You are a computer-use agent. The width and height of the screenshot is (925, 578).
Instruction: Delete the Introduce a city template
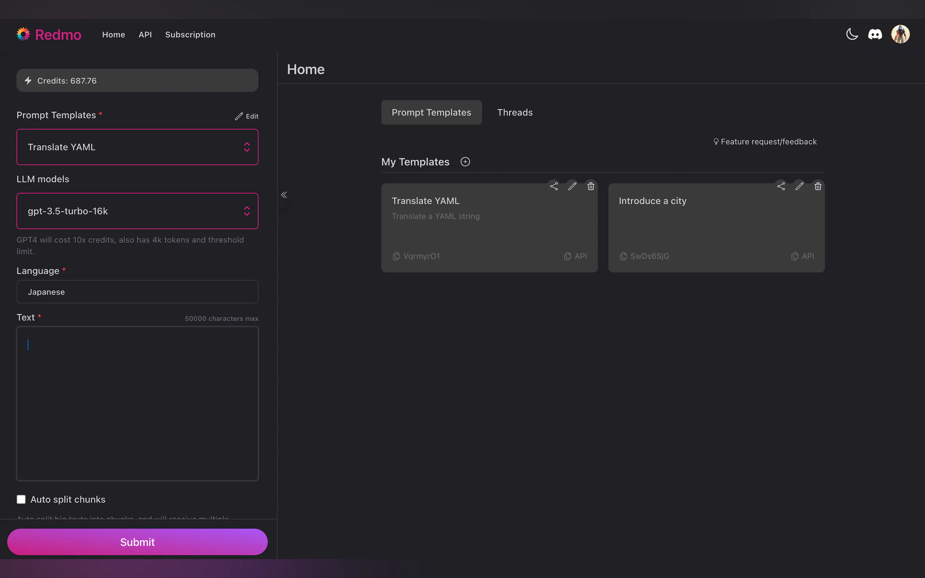point(818,186)
